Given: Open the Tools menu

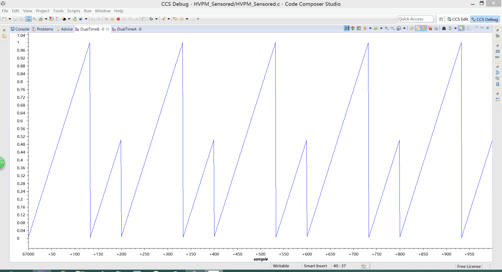Looking at the screenshot, I should pyautogui.click(x=58, y=11).
